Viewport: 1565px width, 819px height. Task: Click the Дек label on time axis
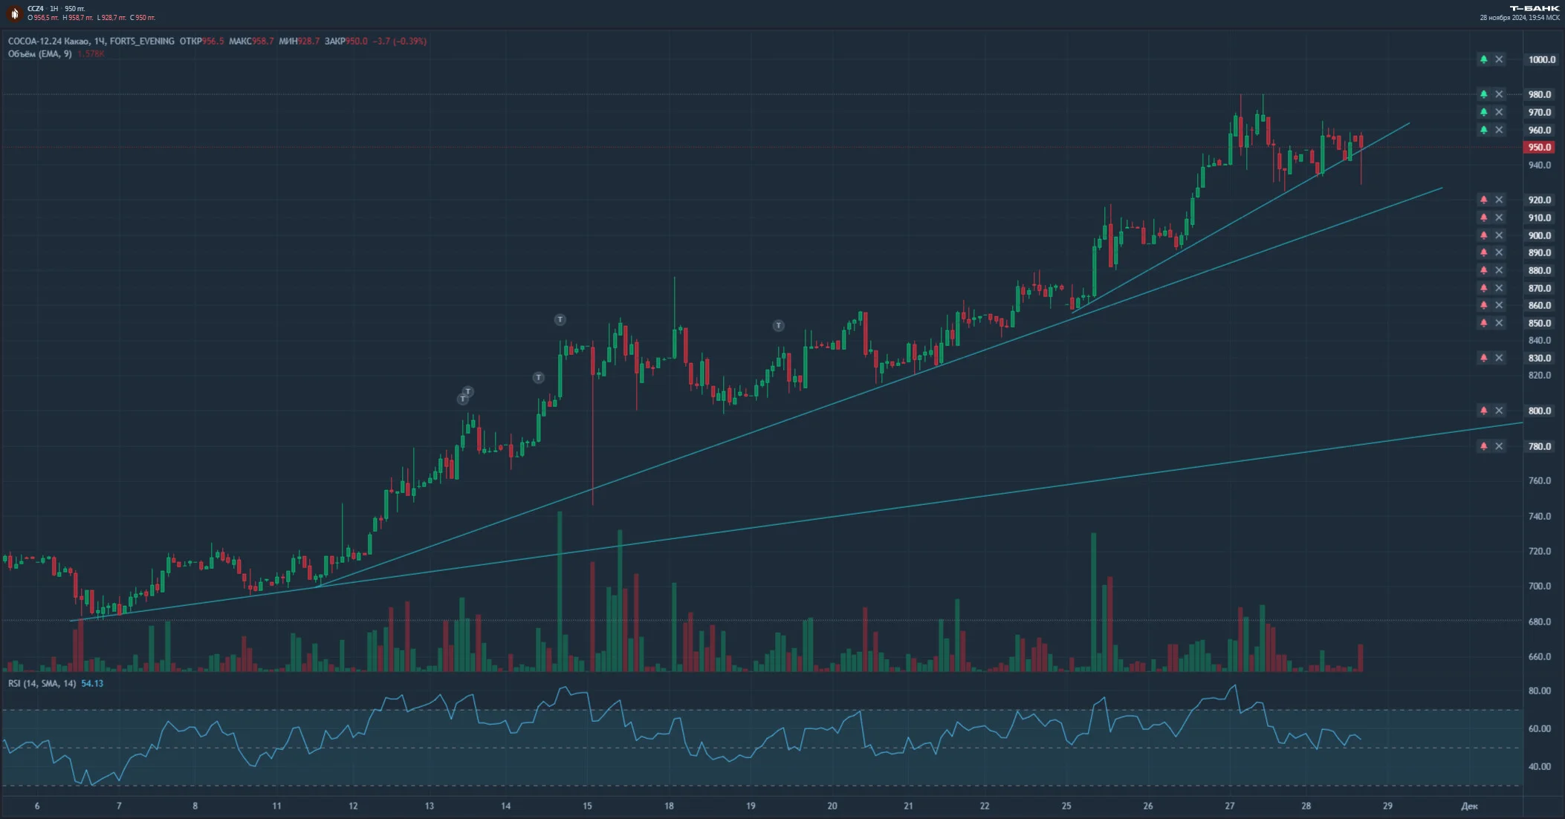(x=1469, y=806)
